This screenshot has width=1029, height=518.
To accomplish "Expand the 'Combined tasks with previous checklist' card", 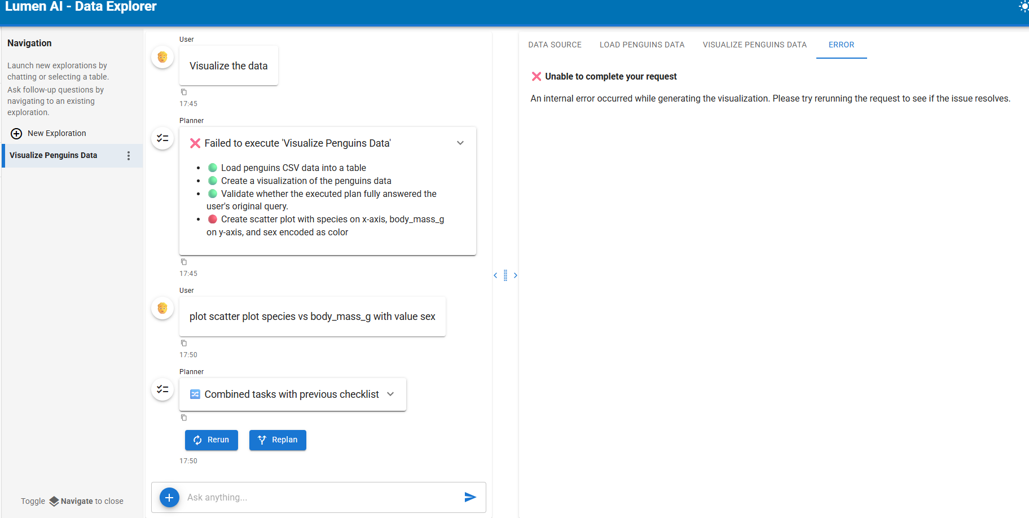I will [x=390, y=394].
